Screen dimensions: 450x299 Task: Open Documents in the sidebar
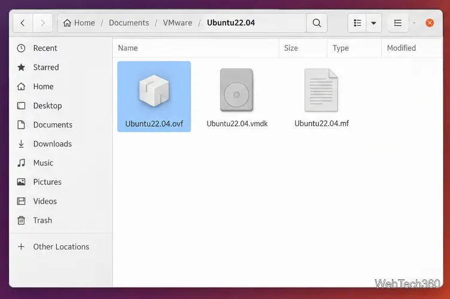click(x=60, y=125)
